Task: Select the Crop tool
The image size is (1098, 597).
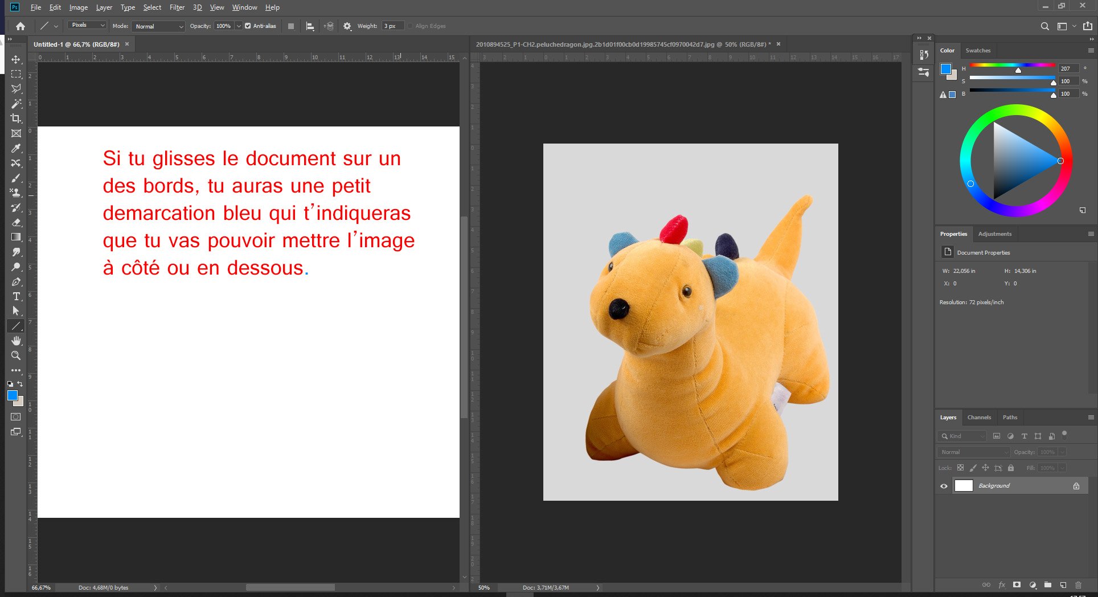Action: pyautogui.click(x=16, y=118)
